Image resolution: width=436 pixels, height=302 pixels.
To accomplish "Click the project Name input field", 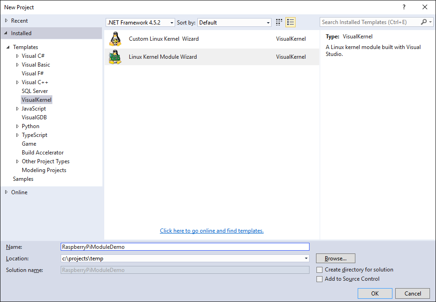I will point(185,247).
